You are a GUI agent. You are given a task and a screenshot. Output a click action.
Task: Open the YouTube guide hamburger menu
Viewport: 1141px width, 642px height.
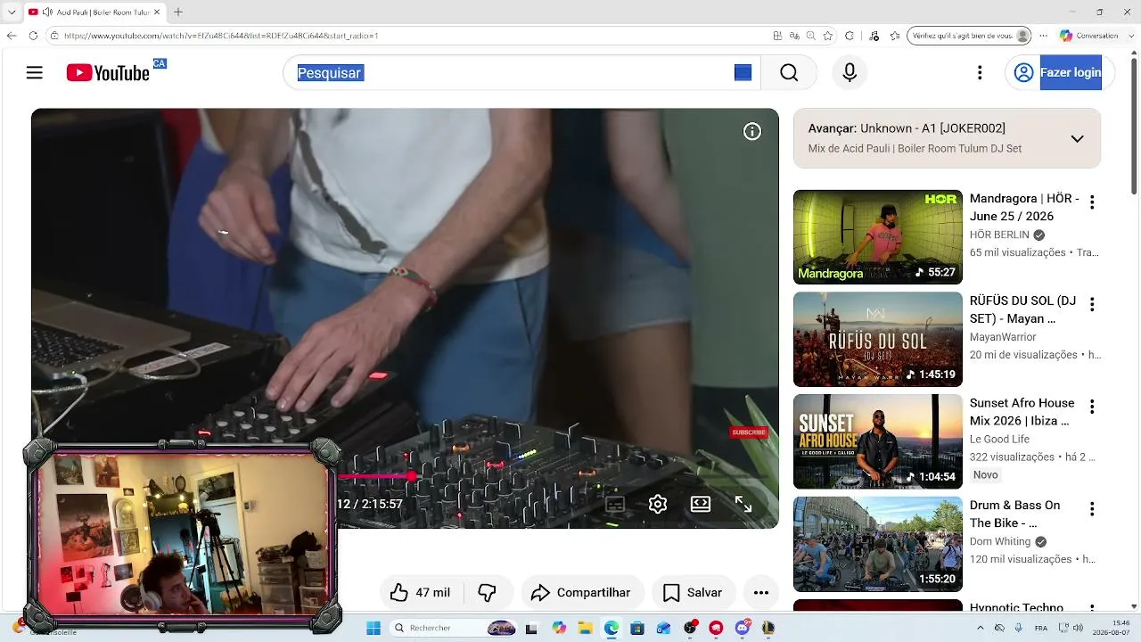35,73
